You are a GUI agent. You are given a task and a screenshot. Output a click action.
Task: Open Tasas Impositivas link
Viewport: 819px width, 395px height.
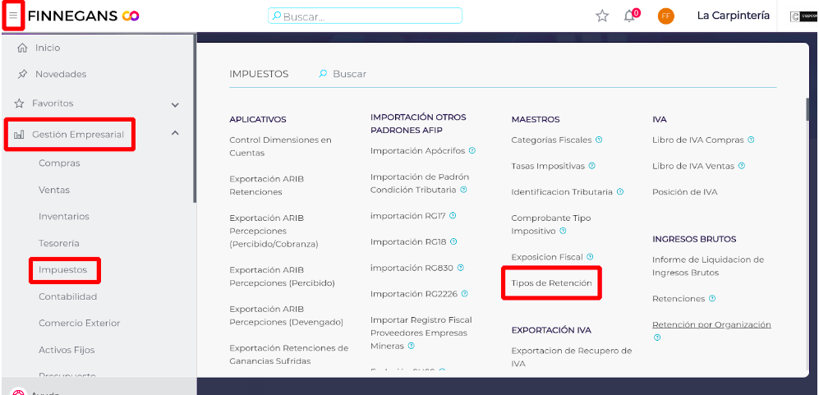[548, 166]
